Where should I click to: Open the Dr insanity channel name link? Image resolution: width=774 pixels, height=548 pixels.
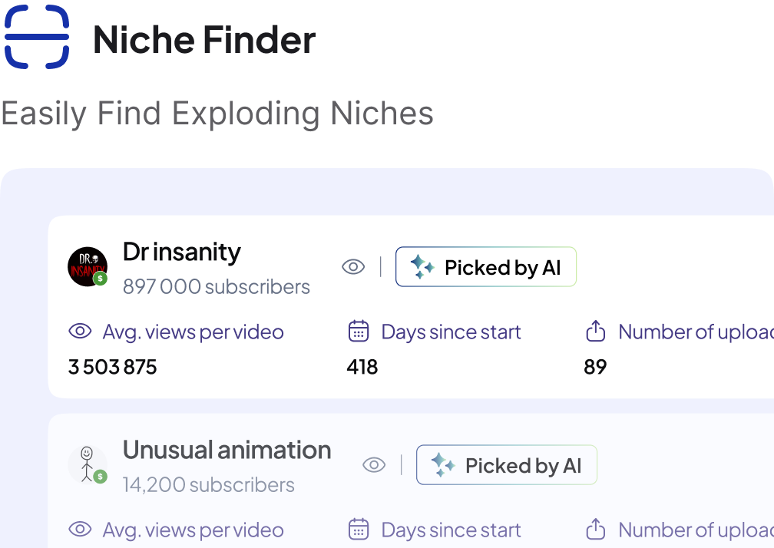point(182,252)
